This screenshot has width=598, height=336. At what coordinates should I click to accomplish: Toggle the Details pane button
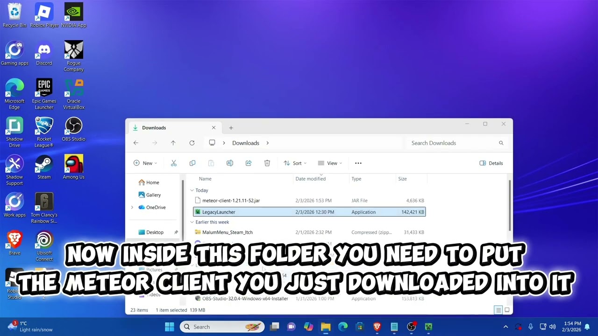pos(491,163)
